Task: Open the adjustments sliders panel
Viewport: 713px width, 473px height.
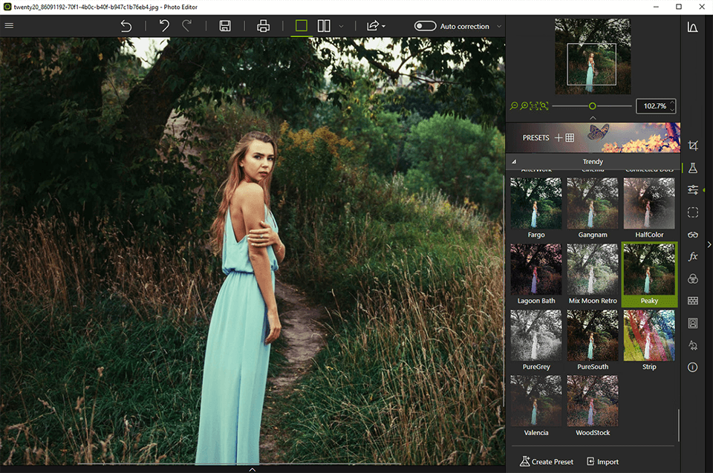Action: [x=692, y=190]
